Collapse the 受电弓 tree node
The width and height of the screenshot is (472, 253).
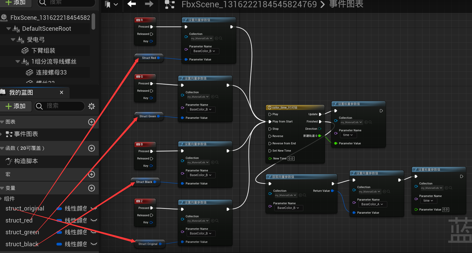pyautogui.click(x=13, y=40)
